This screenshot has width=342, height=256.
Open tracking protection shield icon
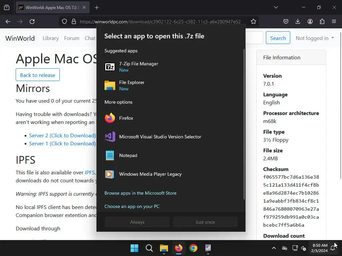point(64,22)
